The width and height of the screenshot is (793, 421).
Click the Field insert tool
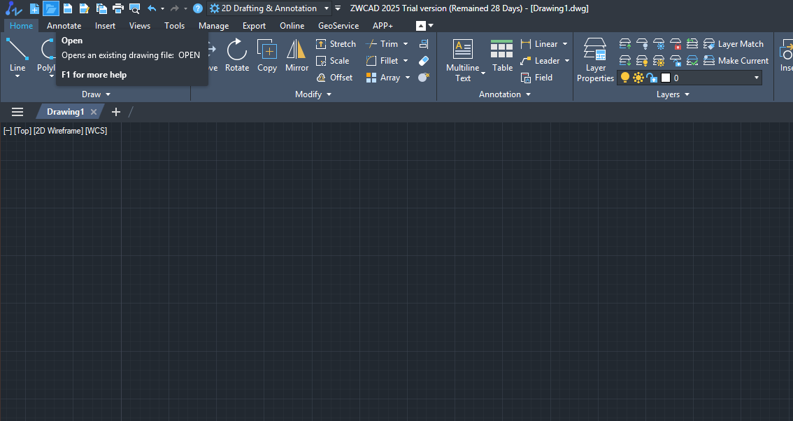(536, 78)
